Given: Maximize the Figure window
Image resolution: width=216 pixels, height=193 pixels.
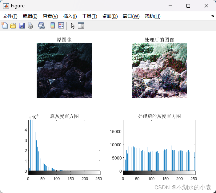Looking at the screenshot, I should pos(188,6).
